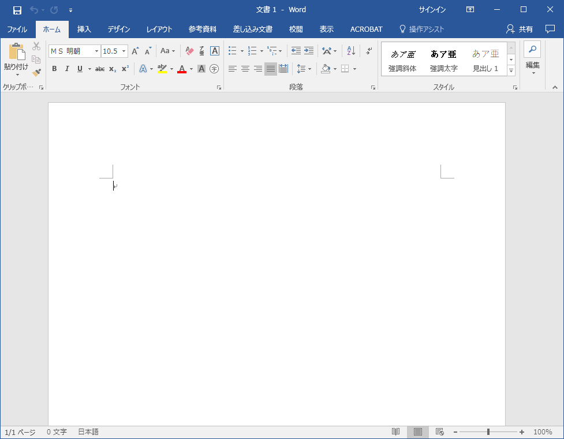Apply the 強調太字 style
This screenshot has width=564, height=439.
point(444,59)
